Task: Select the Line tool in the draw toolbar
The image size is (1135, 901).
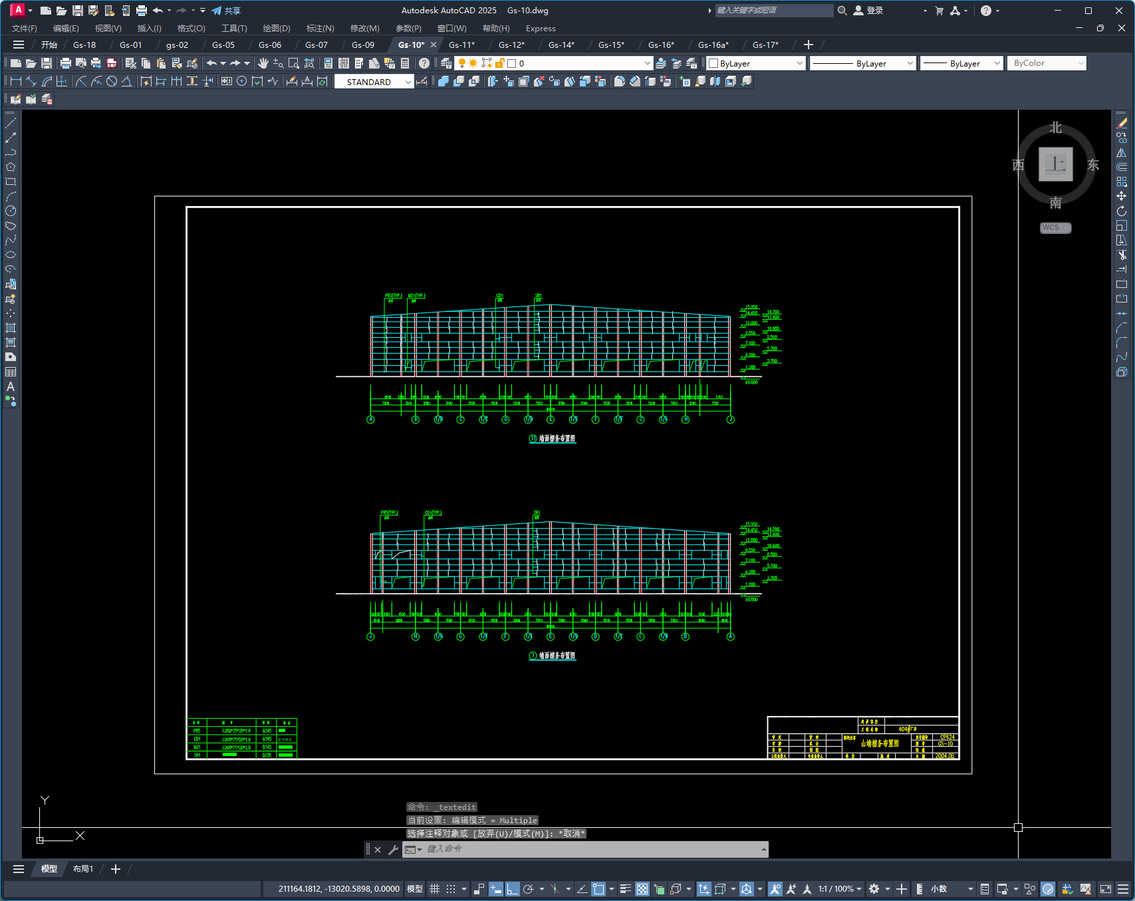Action: 11,123
